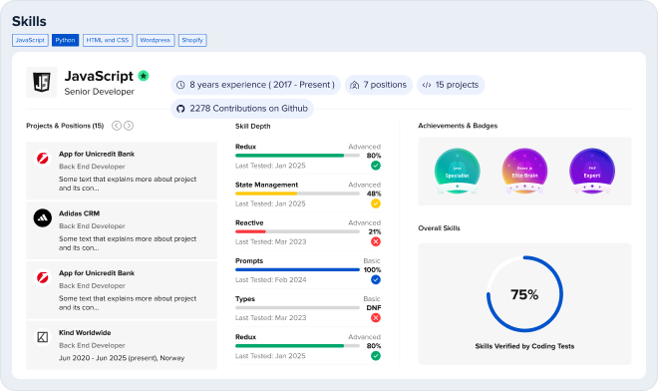This screenshot has width=658, height=391.
Task: Click the Types skill name
Action: (x=245, y=299)
